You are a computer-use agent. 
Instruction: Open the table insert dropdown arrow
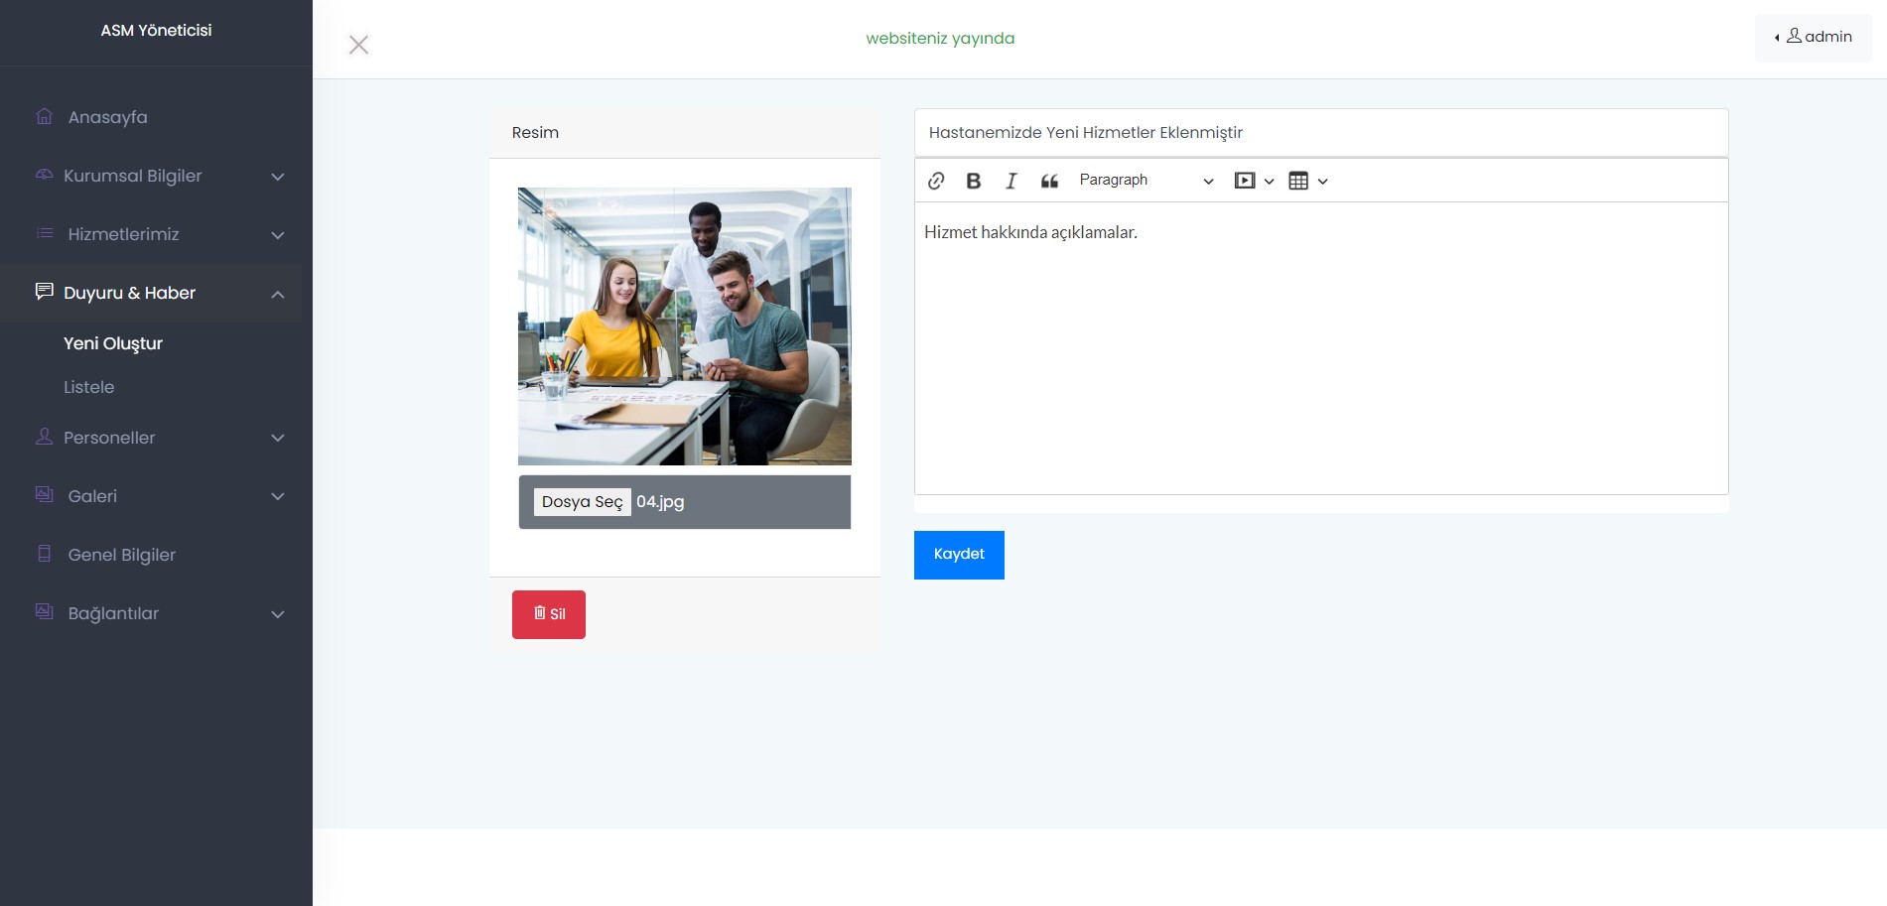pos(1322,182)
